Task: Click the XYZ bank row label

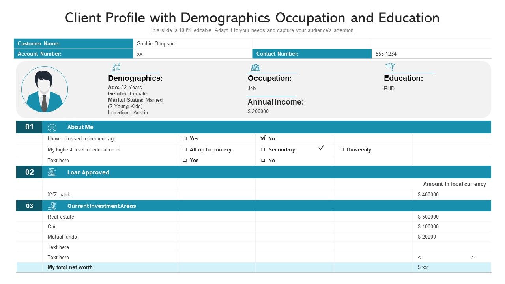Action: pyautogui.click(x=59, y=195)
